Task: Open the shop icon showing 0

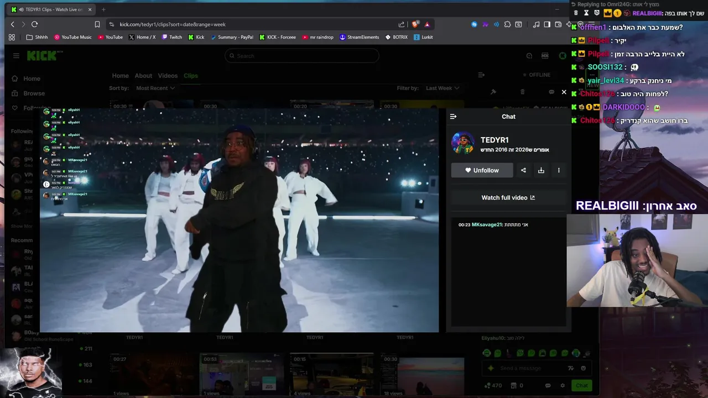Action: [517, 385]
